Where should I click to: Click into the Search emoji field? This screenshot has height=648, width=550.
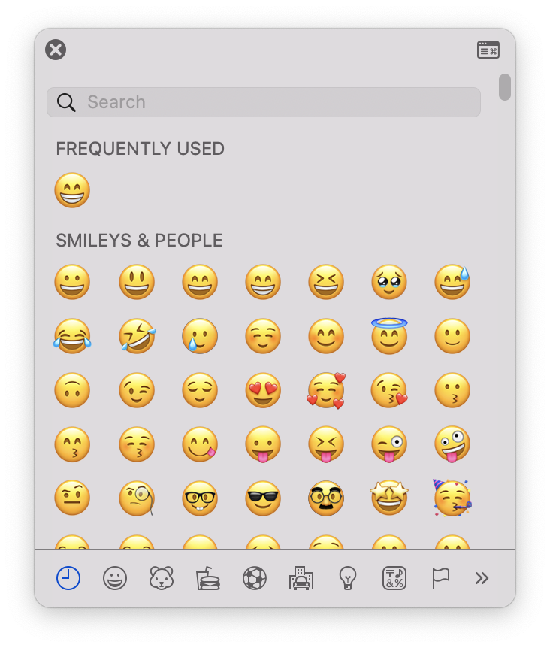pos(264,102)
